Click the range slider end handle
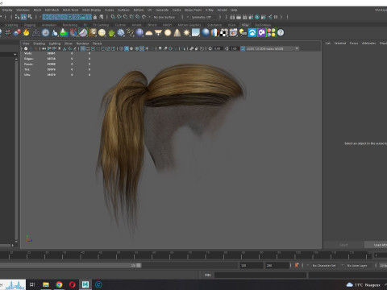 point(139,265)
